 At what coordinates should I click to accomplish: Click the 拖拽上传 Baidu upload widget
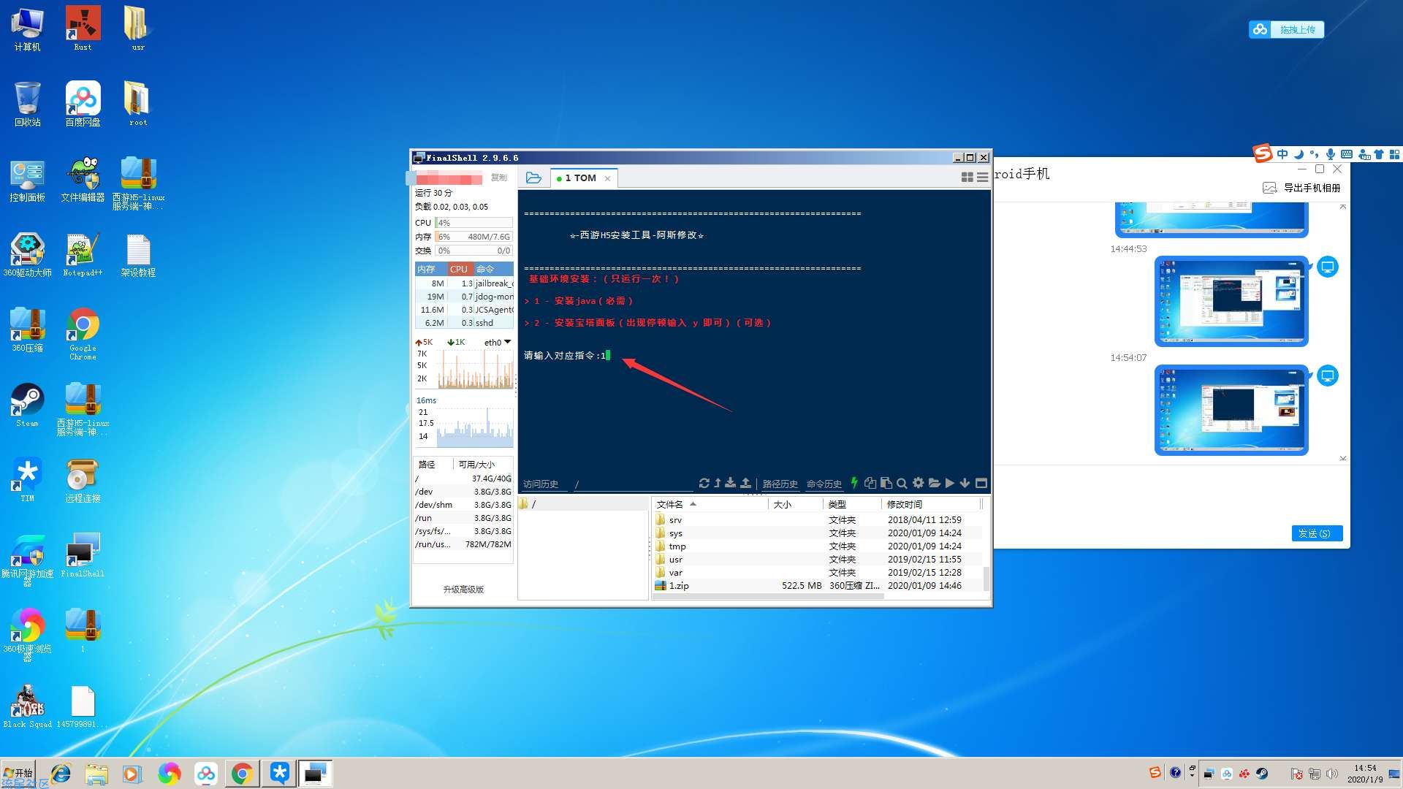[1286, 29]
